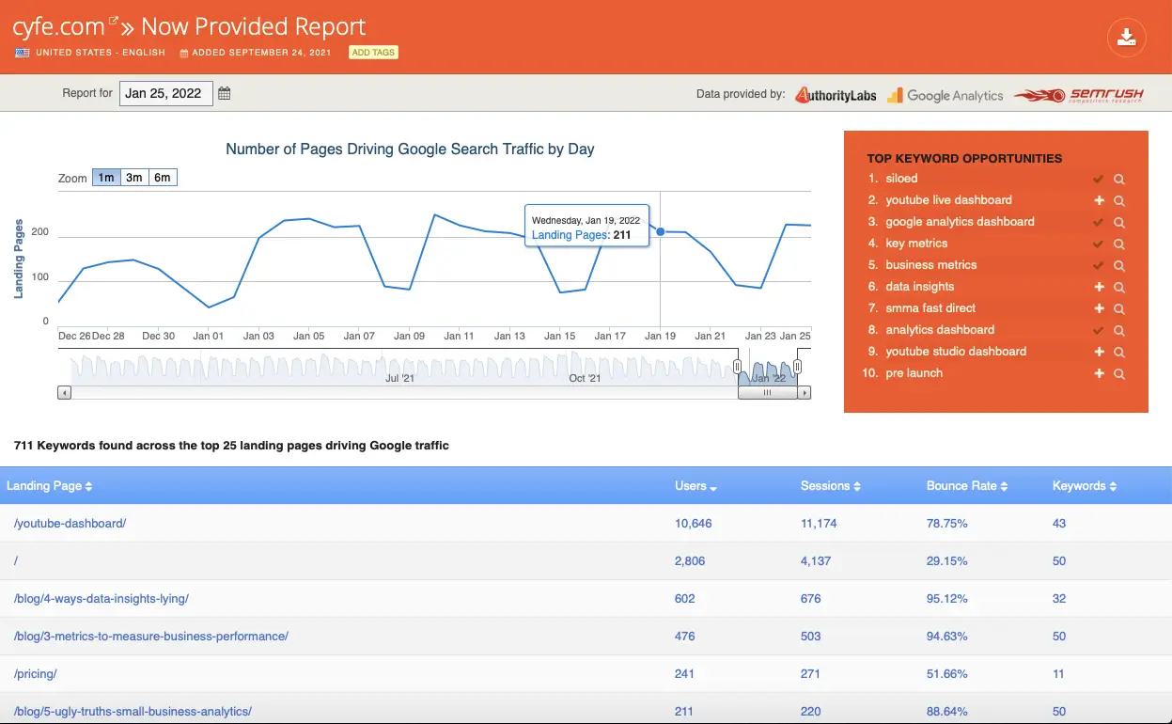
Task: Toggle checkmark for key metrics
Action: [x=1098, y=244]
